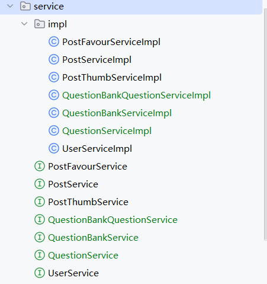The height and width of the screenshot is (284, 267).
Task: Click the interface icon beside UserService
Action: click(x=40, y=273)
